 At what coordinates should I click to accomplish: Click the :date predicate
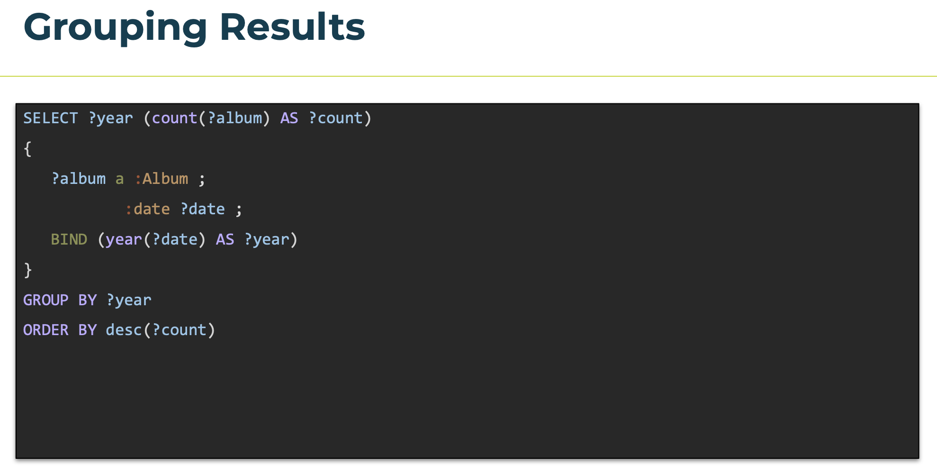[x=147, y=209]
